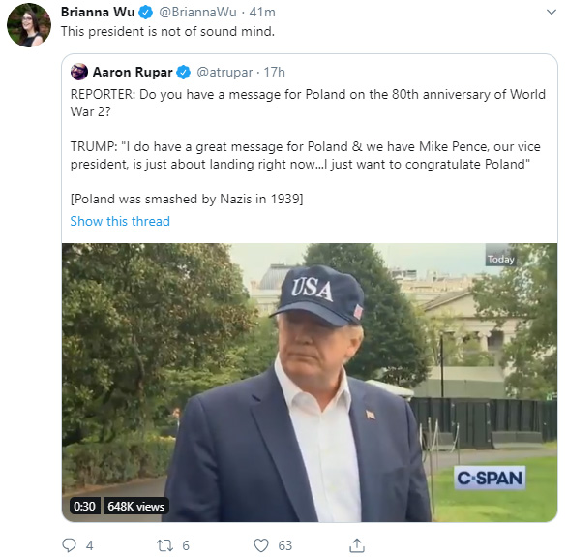Like the tweet with the heart icon
567x557 pixels.
[x=261, y=545]
